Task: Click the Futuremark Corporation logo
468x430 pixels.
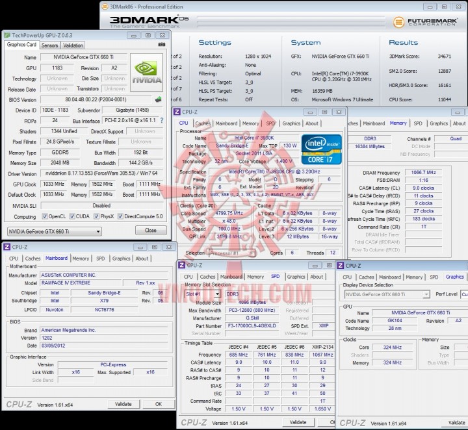Action: (x=425, y=22)
